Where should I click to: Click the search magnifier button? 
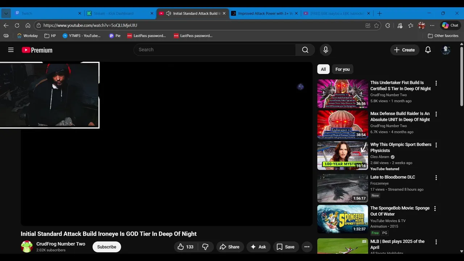(x=305, y=50)
